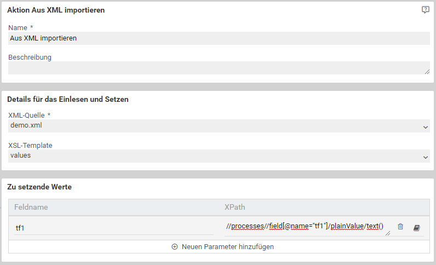The width and height of the screenshot is (436, 265).
Task: Click the Zu setzende Werte section heading
Action: (39, 187)
